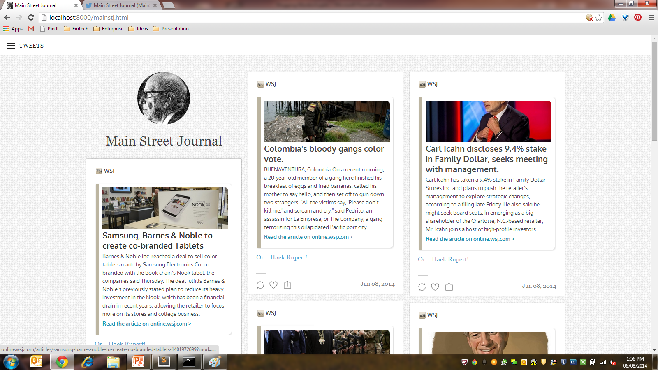This screenshot has height=370, width=658.
Task: Click the Main Street Journal title
Action: [164, 141]
